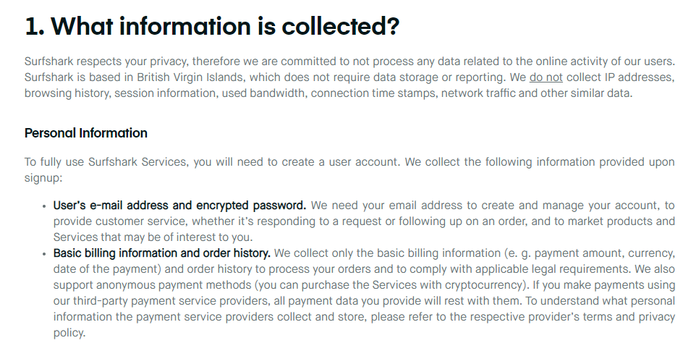
Task: Click the second bullet point marker
Action: point(44,254)
